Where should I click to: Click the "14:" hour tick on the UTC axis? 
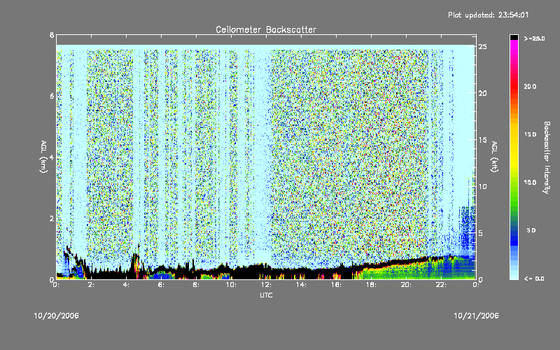point(301,285)
